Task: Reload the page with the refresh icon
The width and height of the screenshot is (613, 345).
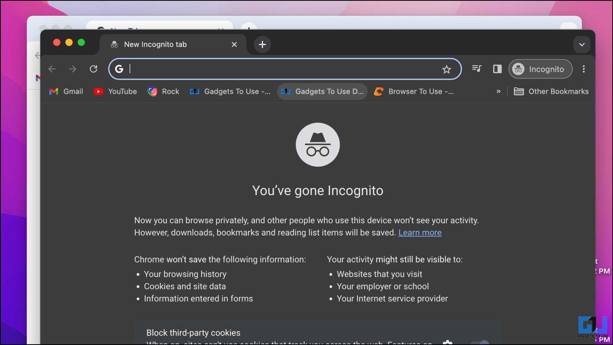Action: coord(93,69)
